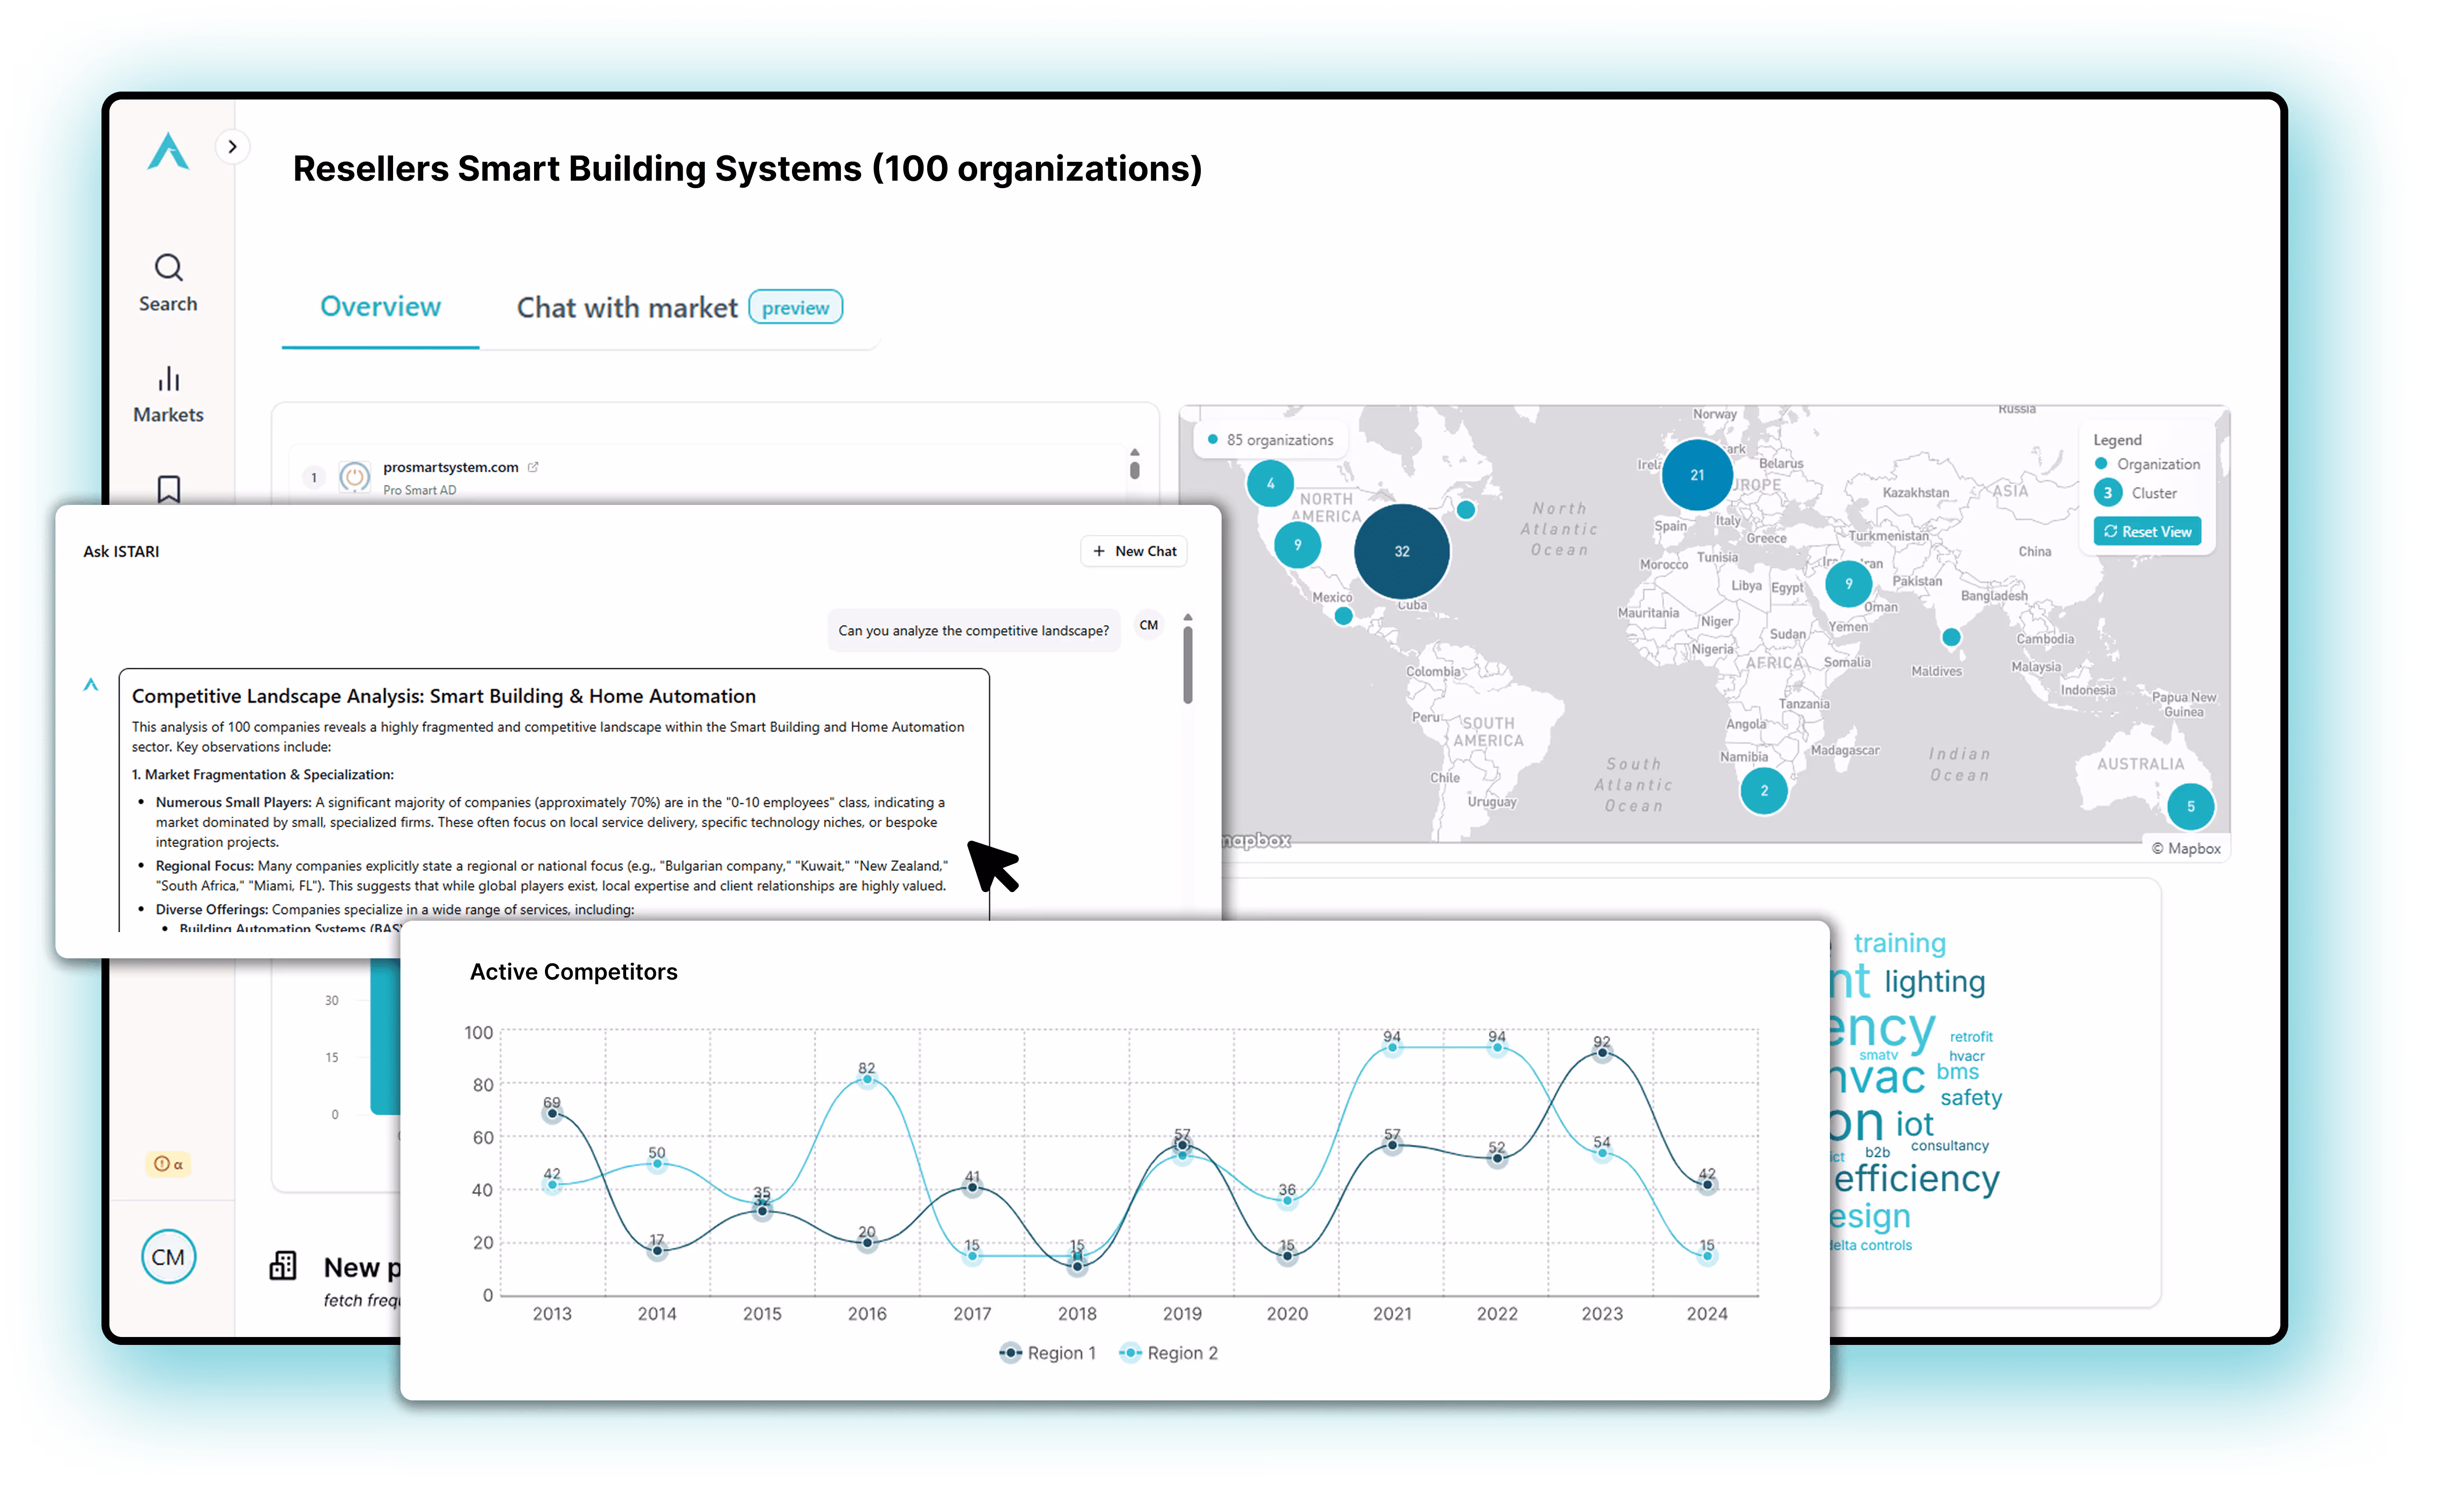Screen dimensions: 2464x1486
Task: Open Search from the sidebar
Action: click(168, 283)
